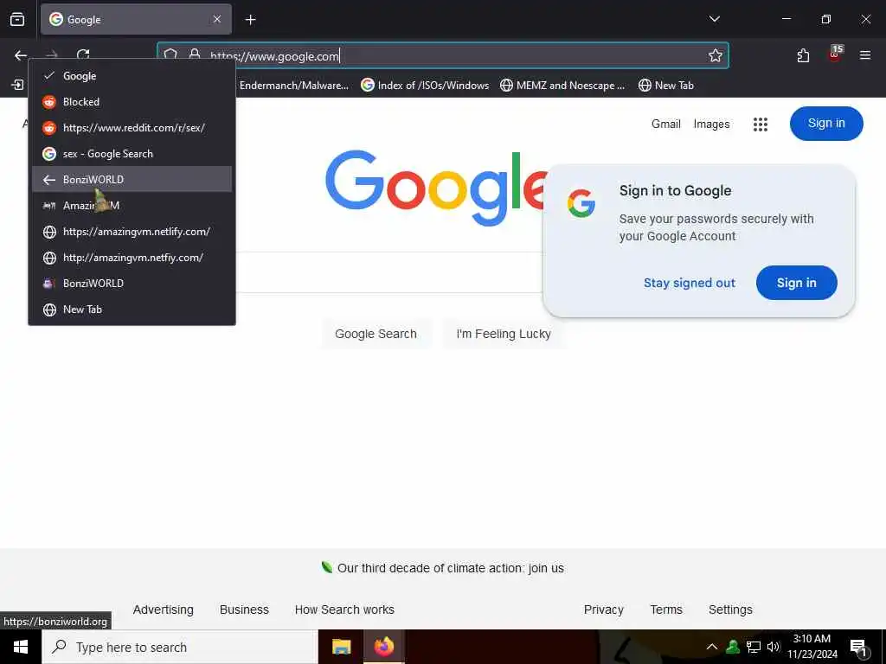Open the Windows Start menu
Screen dimensions: 886x664
21,647
